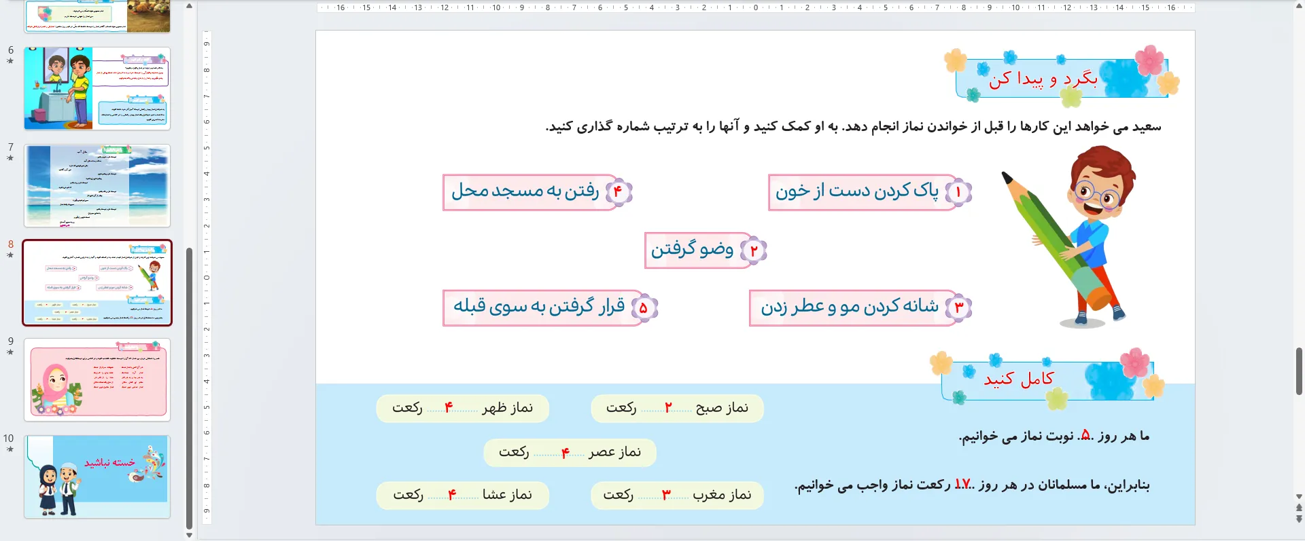
Task: Click the instruction sentence starting with سعید می خواهد
Action: click(x=853, y=127)
